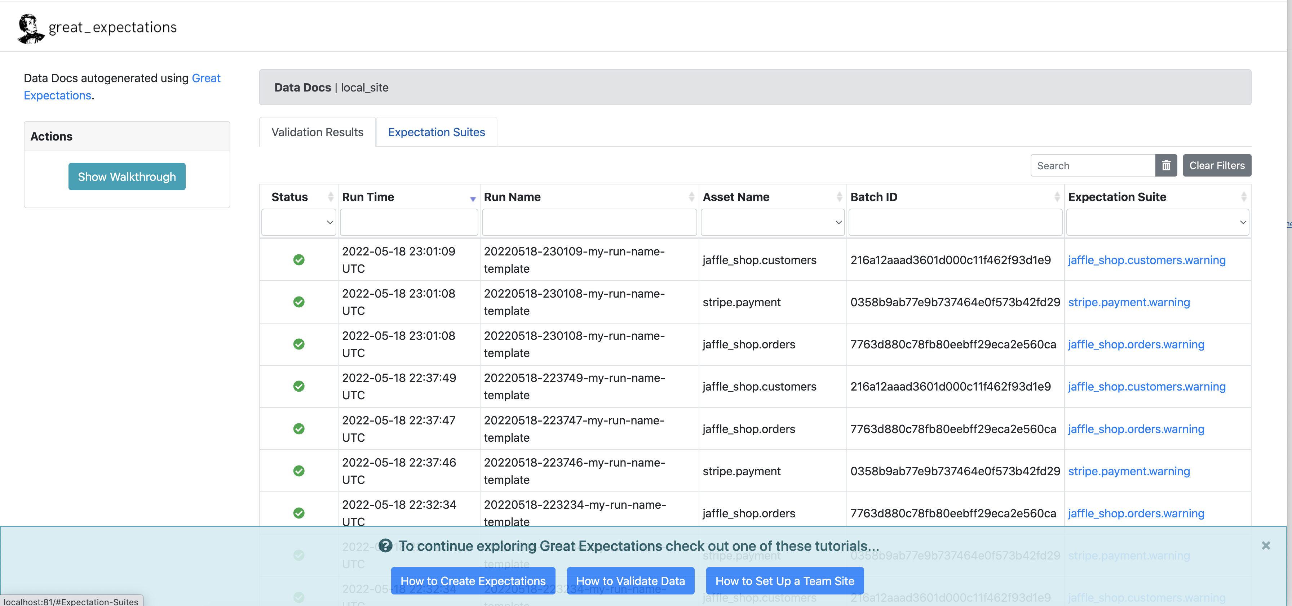The image size is (1292, 606).
Task: Click into the Search input field
Action: point(1092,165)
